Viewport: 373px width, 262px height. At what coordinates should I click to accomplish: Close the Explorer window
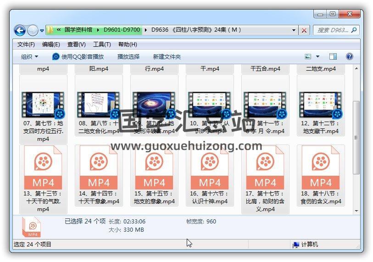[x=350, y=14]
